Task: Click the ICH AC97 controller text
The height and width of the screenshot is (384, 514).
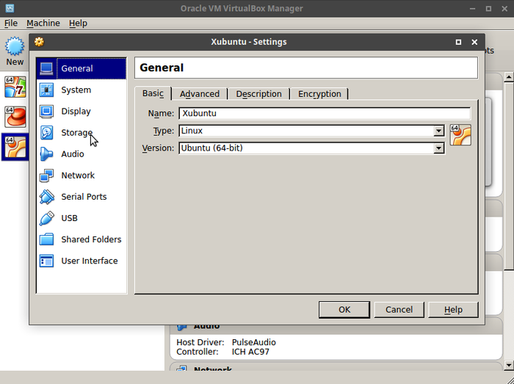Action: click(x=250, y=352)
